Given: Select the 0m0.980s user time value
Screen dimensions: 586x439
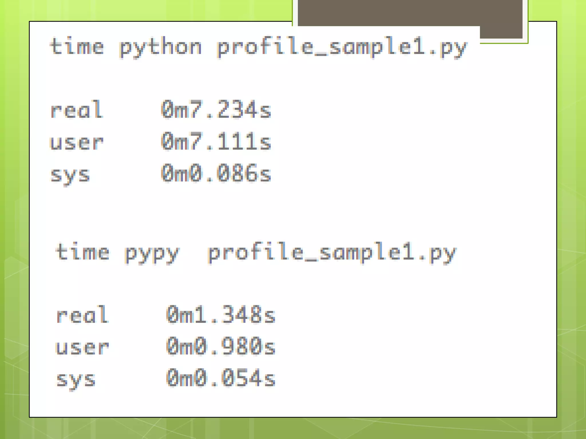Looking at the screenshot, I should point(221,347).
